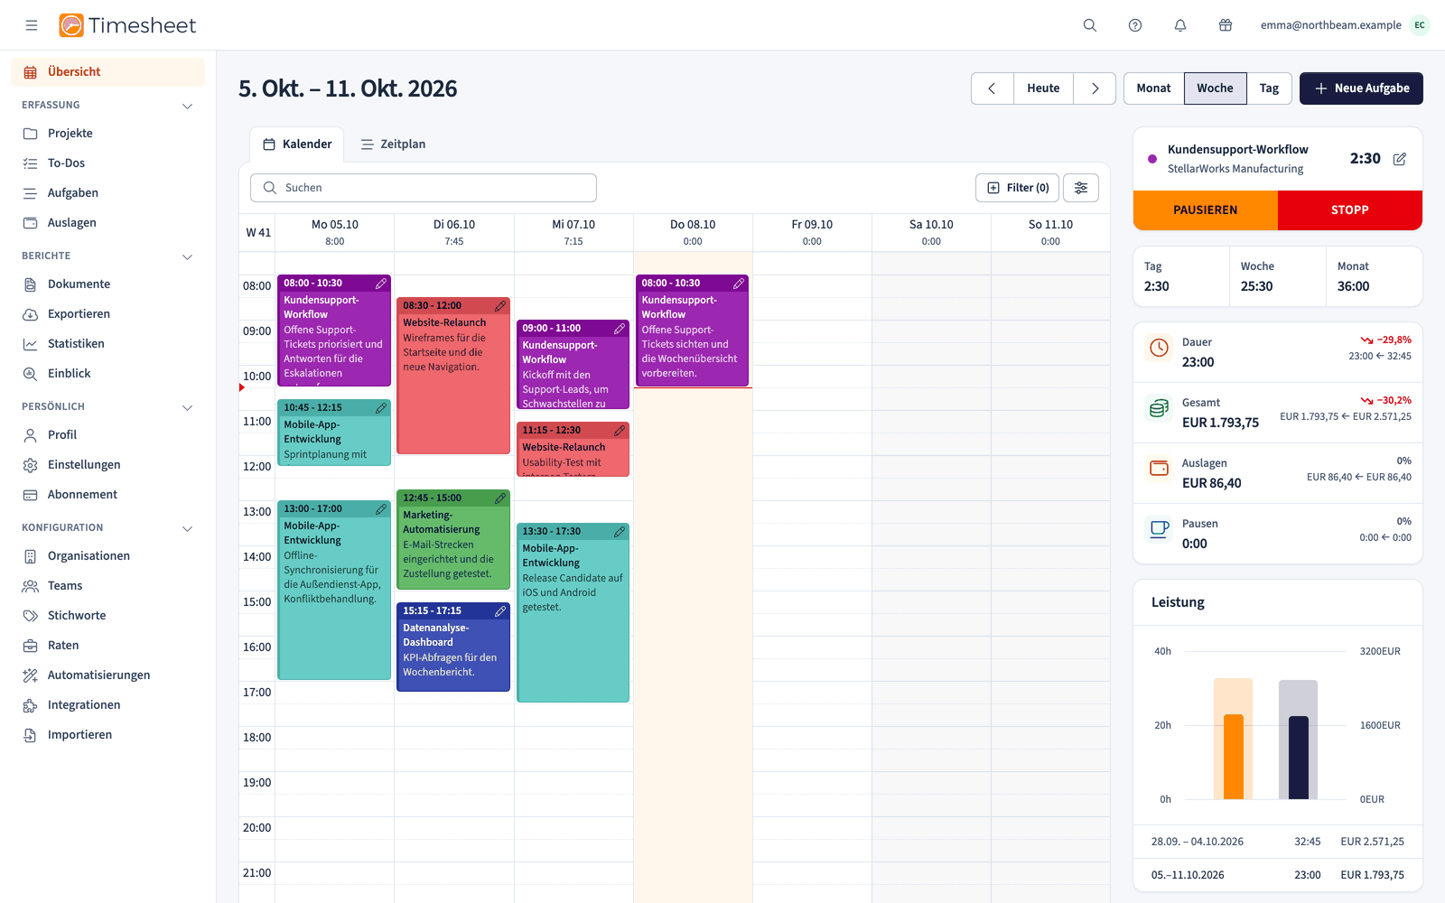This screenshot has height=903, width=1445.
Task: Go to previous week arrow
Action: pos(993,88)
